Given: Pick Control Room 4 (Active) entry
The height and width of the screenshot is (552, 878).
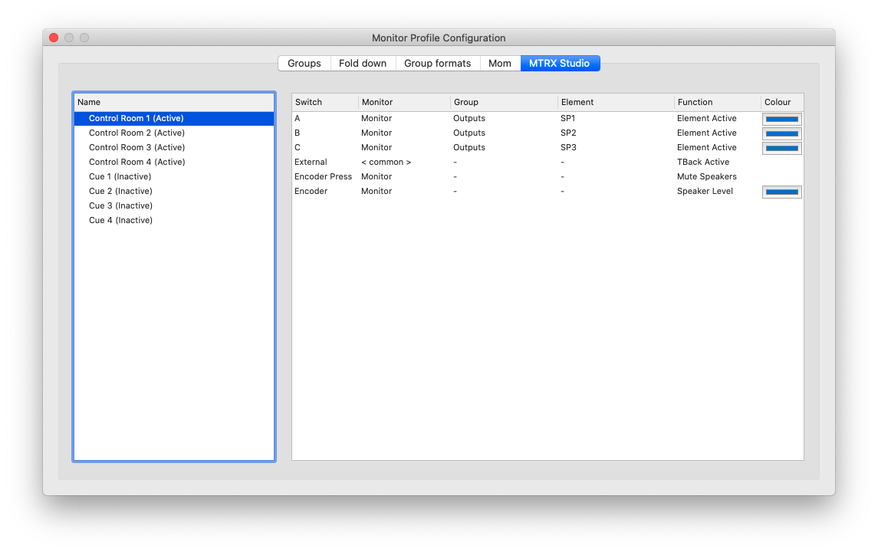Looking at the screenshot, I should click(x=173, y=162).
